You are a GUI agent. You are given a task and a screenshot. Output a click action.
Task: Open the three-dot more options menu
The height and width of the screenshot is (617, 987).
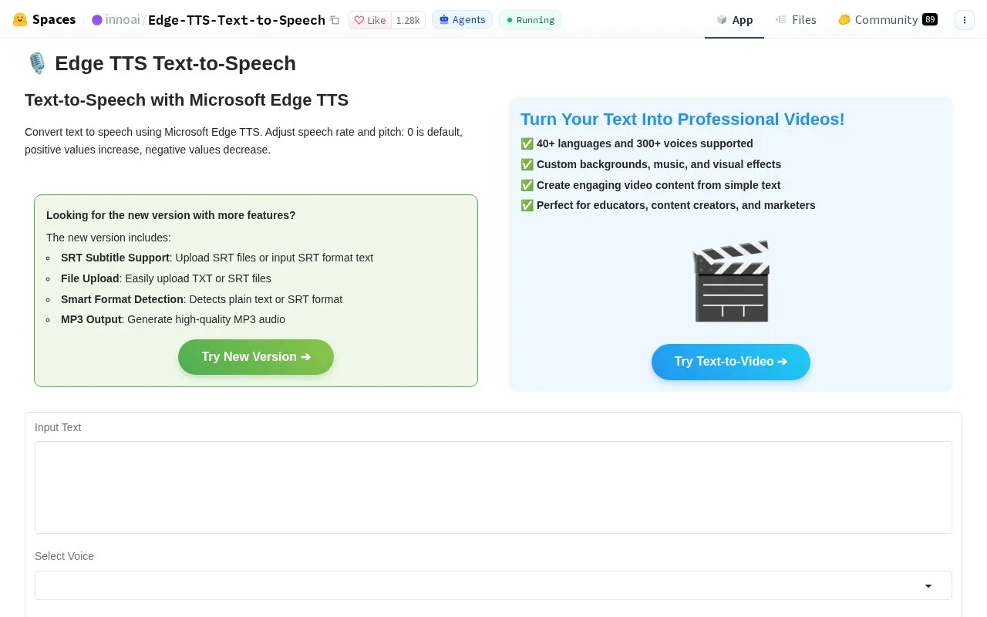tap(965, 20)
